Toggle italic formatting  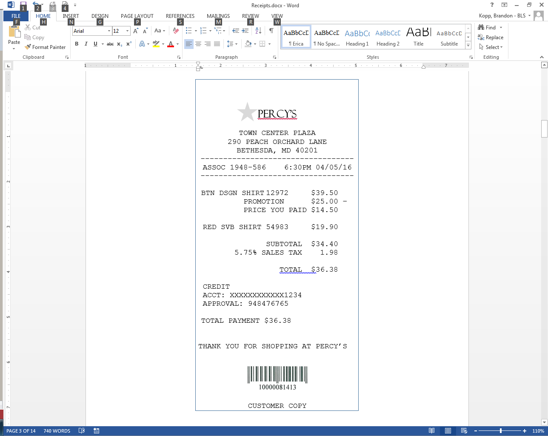(86, 44)
